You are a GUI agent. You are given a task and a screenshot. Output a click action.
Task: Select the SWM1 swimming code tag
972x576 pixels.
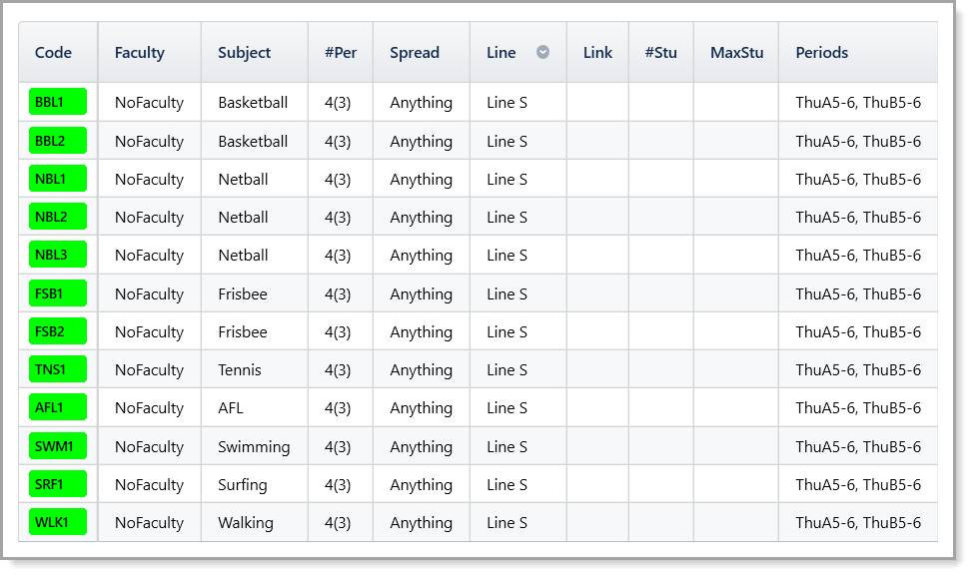(x=58, y=446)
